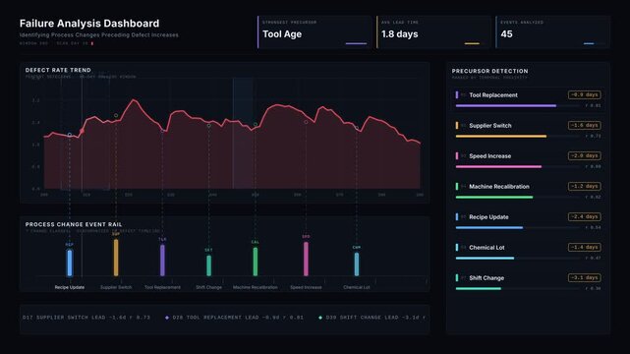This screenshot has width=630, height=354.
Task: Click the pink Speed Increase correlation bar
Action: tap(498, 167)
